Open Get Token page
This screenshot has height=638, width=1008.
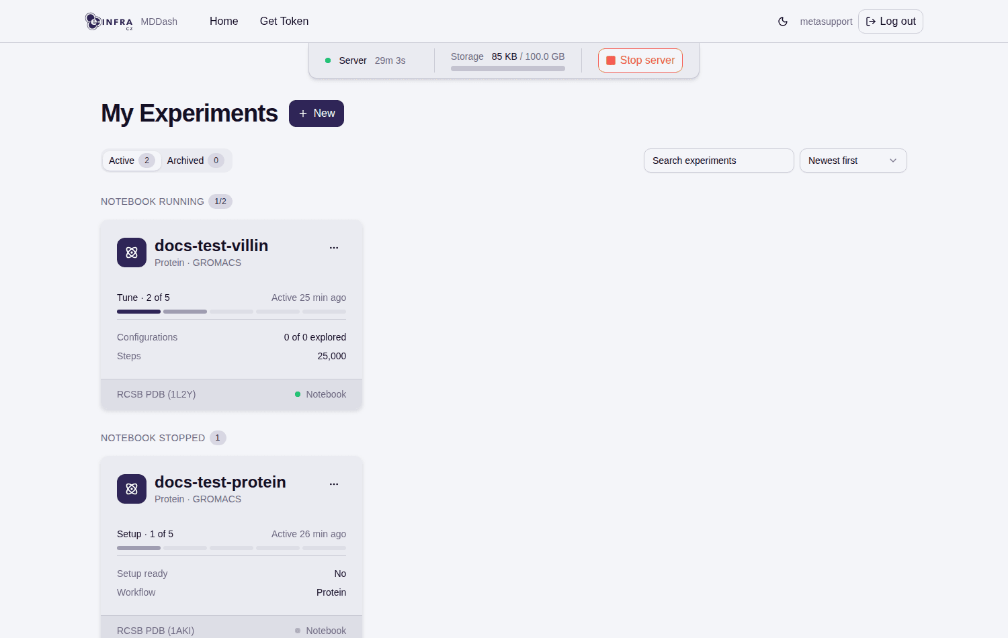pyautogui.click(x=284, y=21)
